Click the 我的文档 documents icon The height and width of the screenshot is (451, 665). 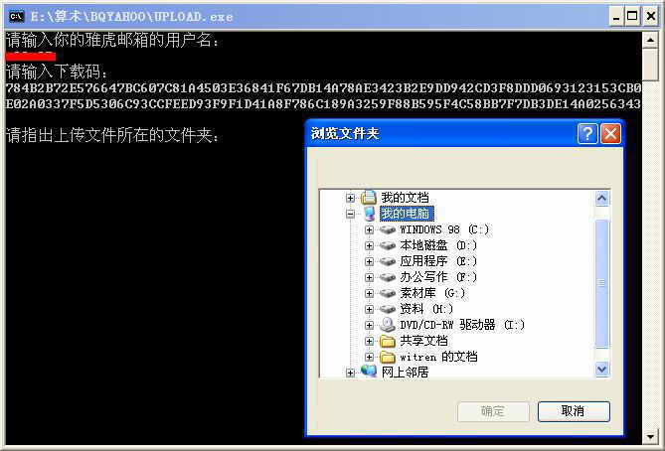pyautogui.click(x=369, y=197)
